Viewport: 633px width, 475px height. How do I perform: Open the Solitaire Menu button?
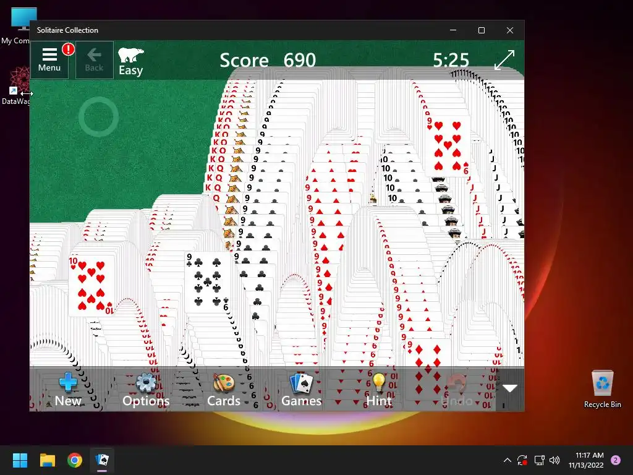(x=49, y=60)
